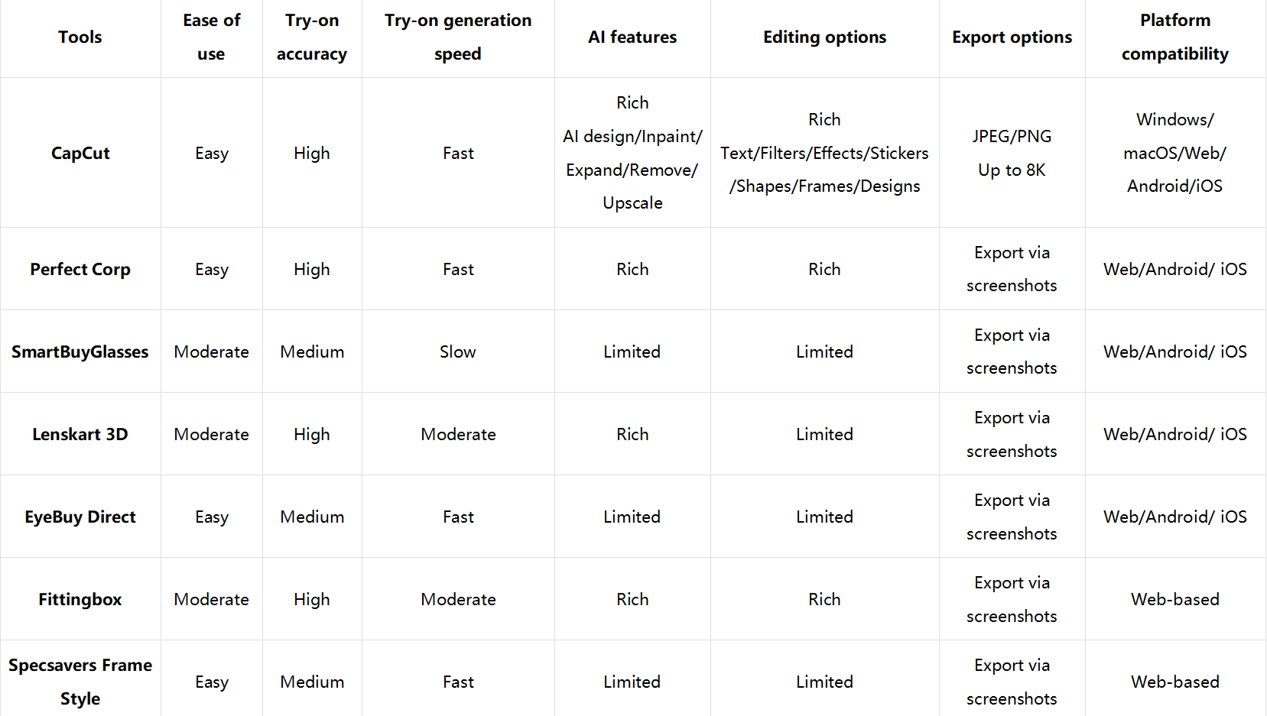Select the Lenskart 3D tool name
The width and height of the screenshot is (1267, 716).
(x=80, y=435)
